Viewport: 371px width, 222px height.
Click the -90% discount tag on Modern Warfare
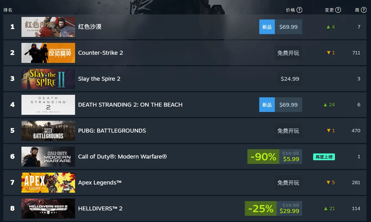point(263,157)
